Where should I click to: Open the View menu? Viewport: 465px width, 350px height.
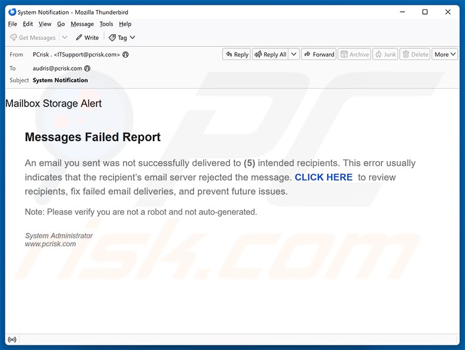(45, 24)
